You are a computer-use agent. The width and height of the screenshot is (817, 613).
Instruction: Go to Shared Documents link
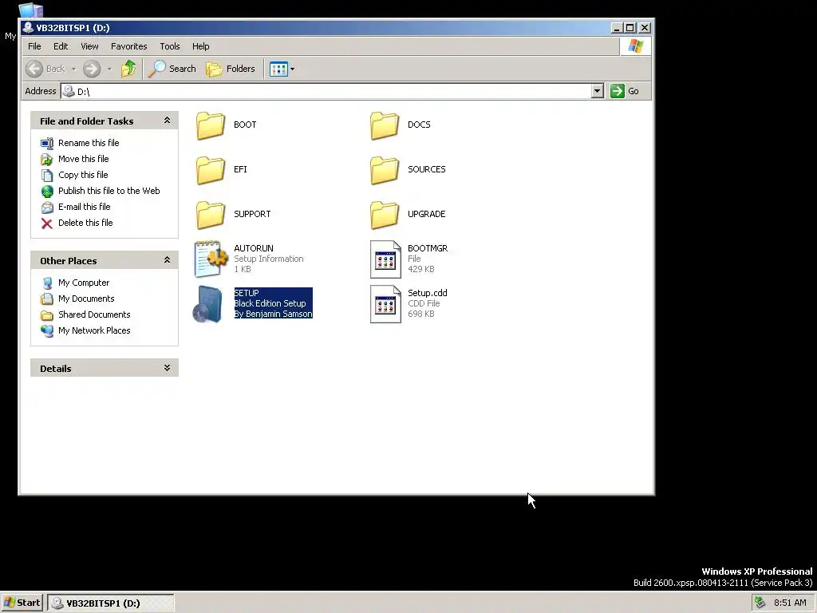94,314
